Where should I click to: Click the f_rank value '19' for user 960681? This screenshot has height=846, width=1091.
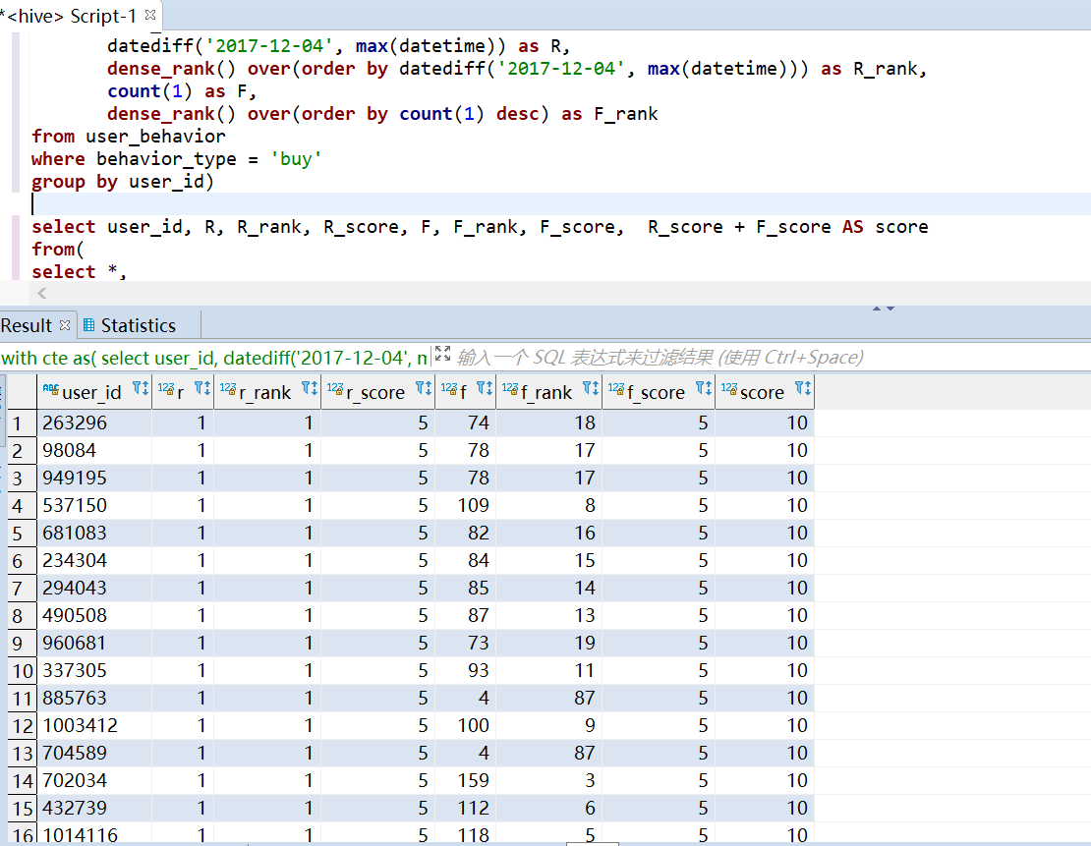click(x=548, y=643)
